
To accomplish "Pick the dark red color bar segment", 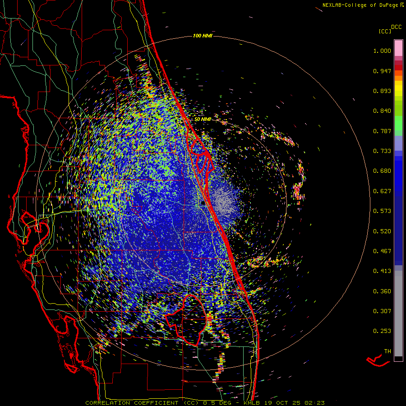I will 398,67.
